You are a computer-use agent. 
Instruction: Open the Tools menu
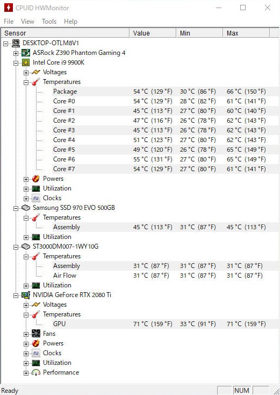click(49, 22)
